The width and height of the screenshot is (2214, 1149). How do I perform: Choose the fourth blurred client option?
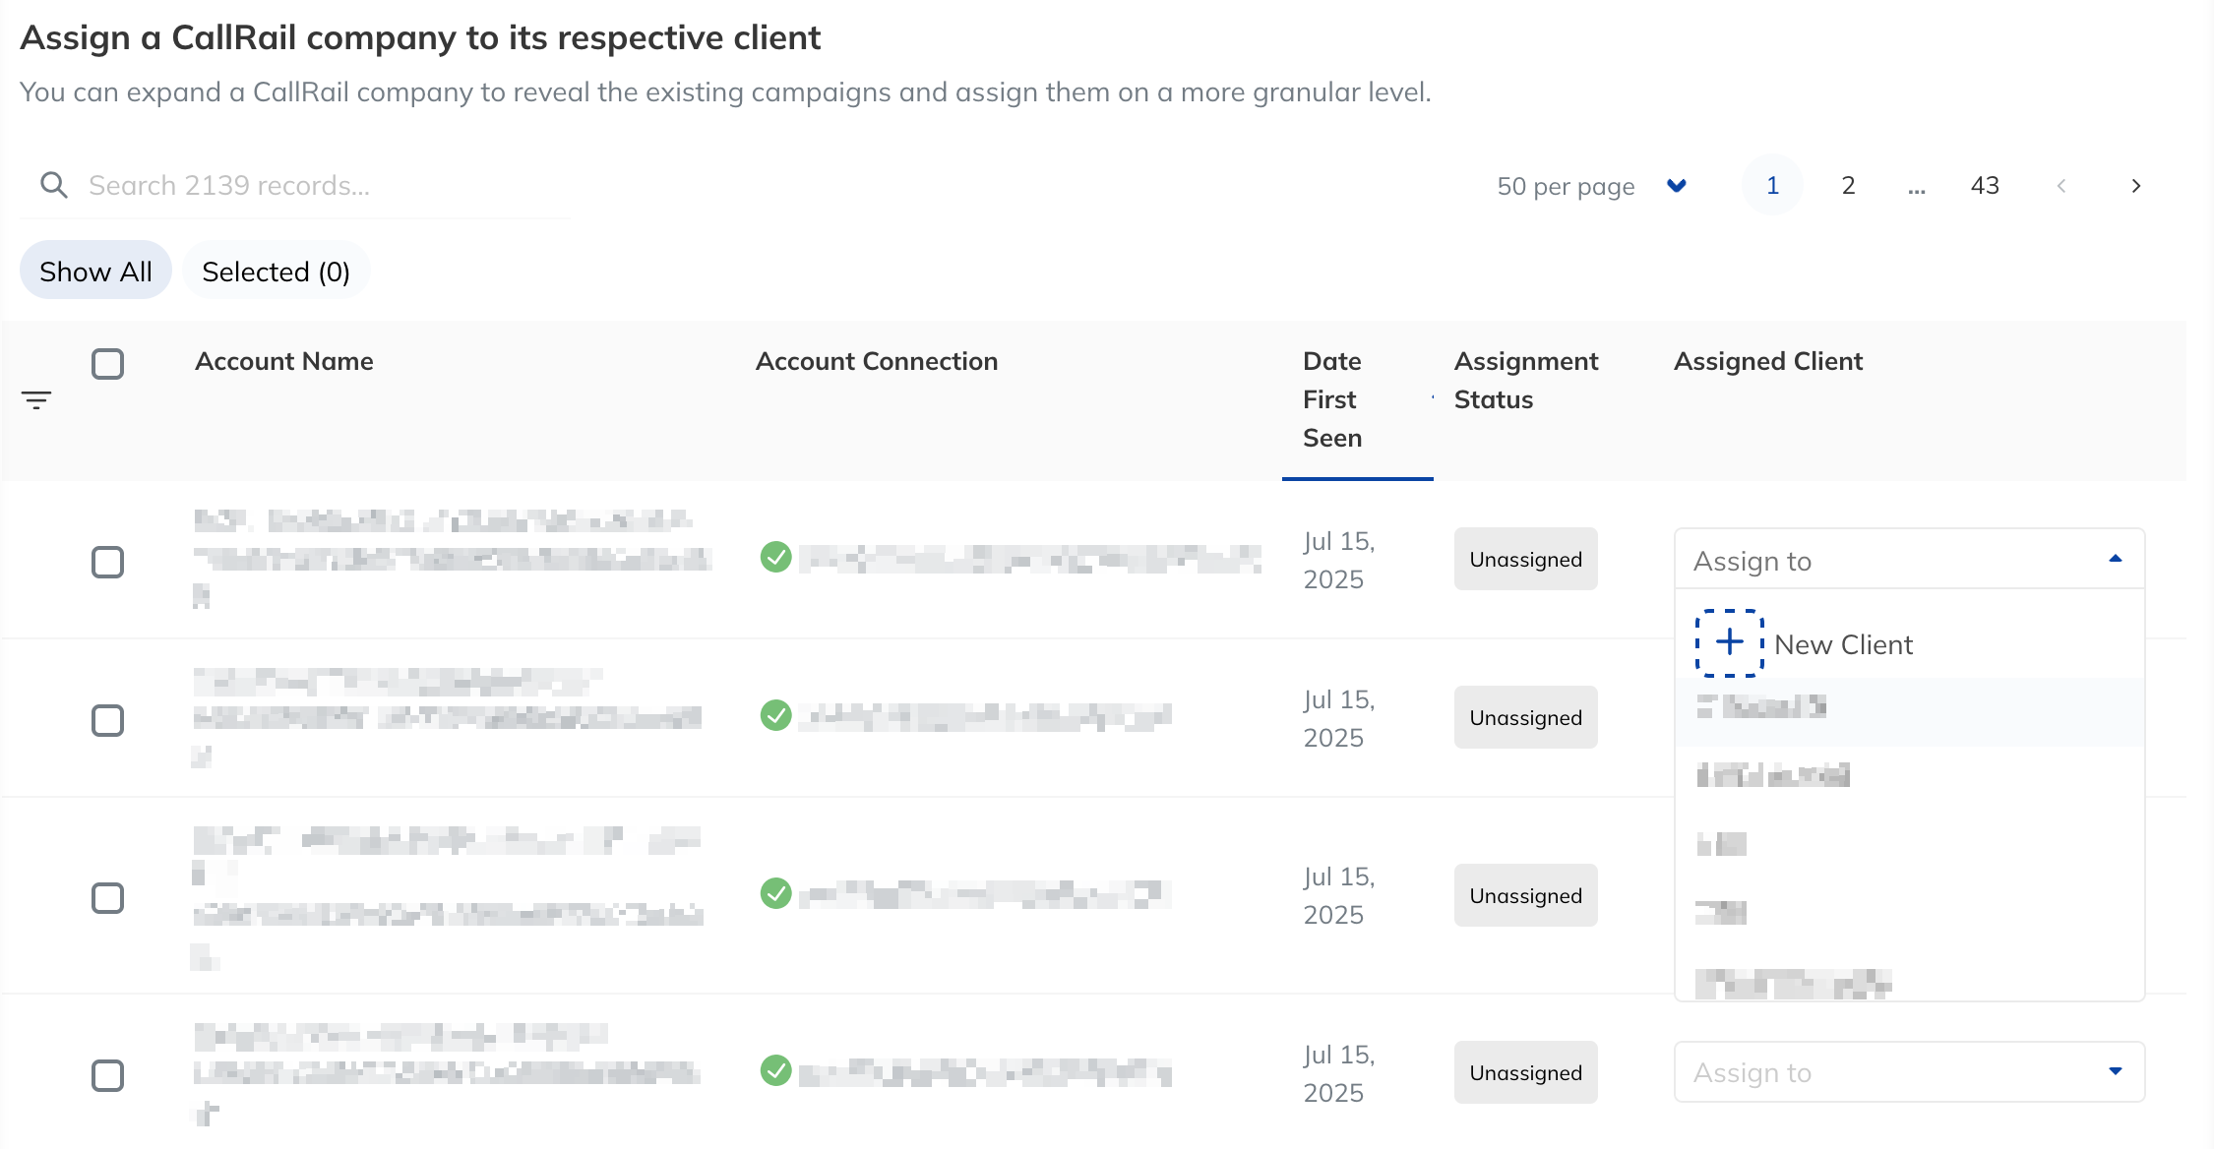1909,913
